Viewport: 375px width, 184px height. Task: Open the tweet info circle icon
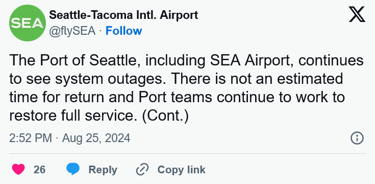(357, 138)
